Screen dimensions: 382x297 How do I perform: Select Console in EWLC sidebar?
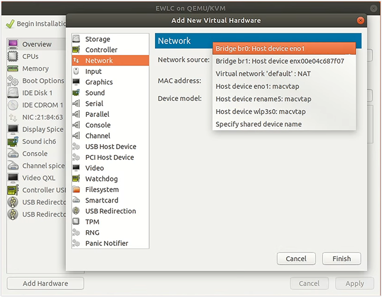36,154
